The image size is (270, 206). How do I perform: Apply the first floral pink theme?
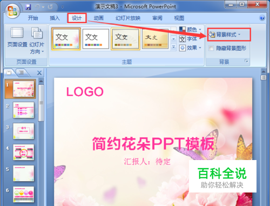click(x=66, y=39)
